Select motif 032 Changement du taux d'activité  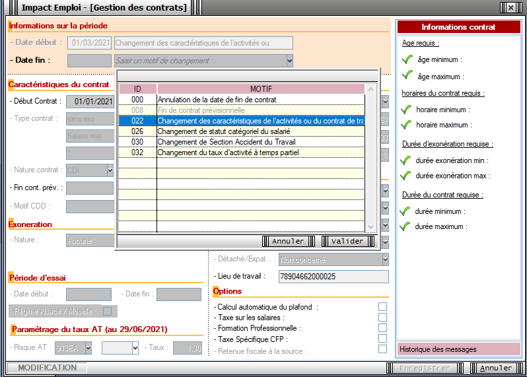pos(242,153)
